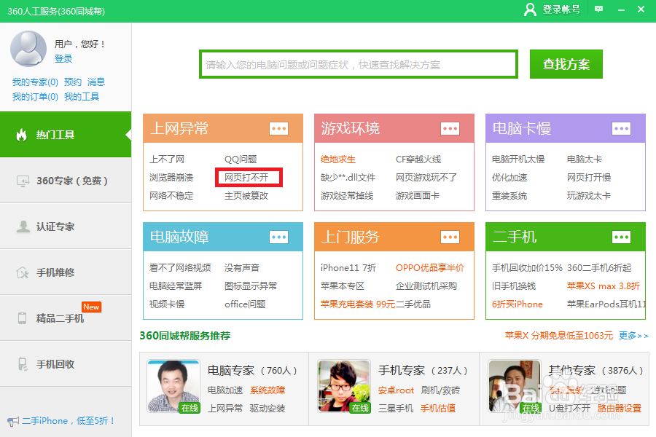Open 手机回收加价15% offer
Image resolution: width=656 pixels, height=437 pixels.
tap(527, 267)
